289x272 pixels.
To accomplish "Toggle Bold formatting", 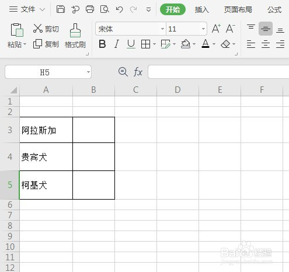I will (102, 44).
